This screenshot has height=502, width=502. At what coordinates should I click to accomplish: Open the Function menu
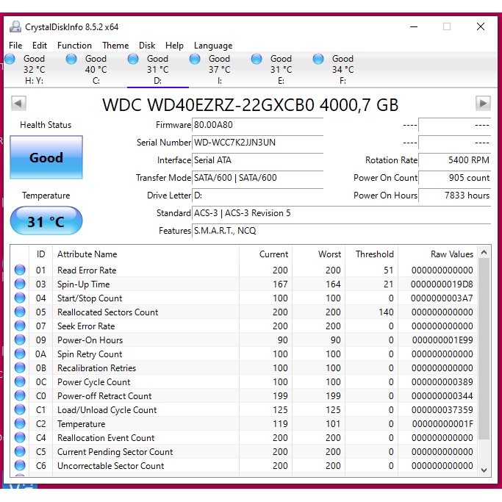click(74, 46)
